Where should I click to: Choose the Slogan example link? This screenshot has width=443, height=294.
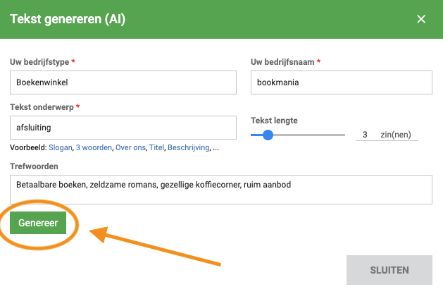pos(61,148)
